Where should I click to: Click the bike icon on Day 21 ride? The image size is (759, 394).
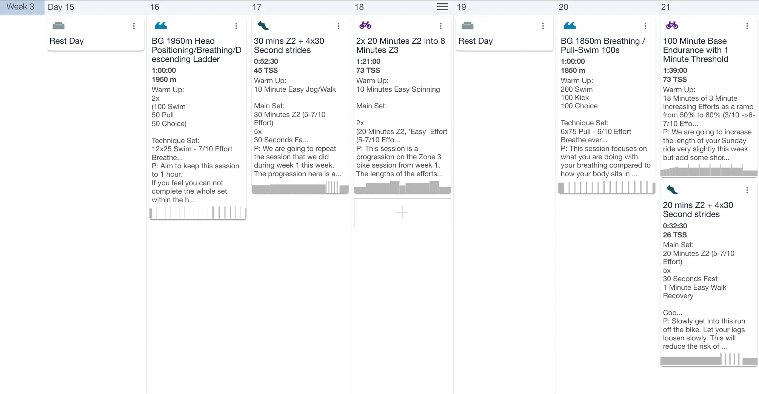(672, 26)
